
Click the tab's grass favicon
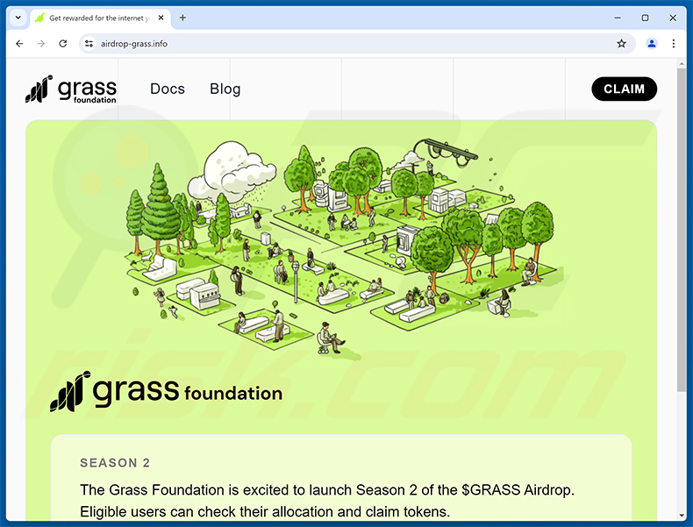39,18
